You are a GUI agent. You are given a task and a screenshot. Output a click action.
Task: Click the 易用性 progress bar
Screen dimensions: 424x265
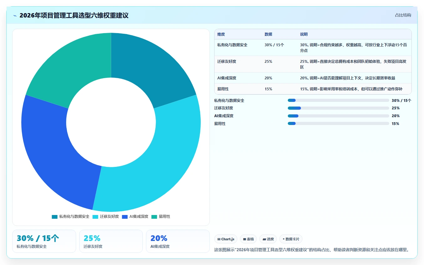339,123
